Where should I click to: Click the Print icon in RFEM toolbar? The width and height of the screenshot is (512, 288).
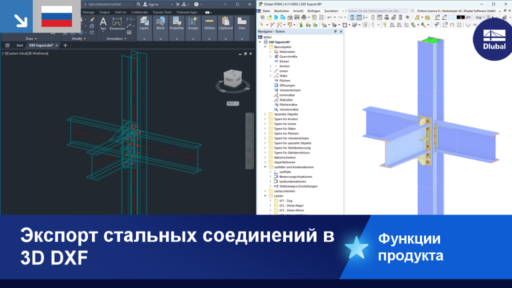pos(303,17)
